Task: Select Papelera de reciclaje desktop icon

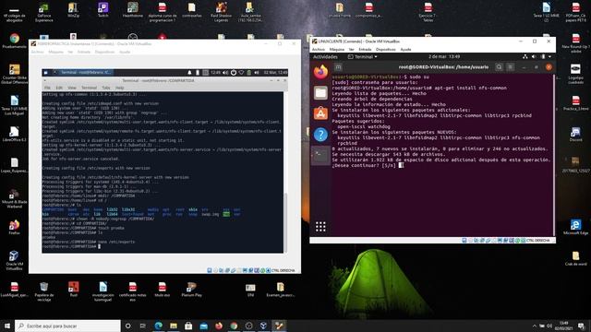Action: coord(43,291)
